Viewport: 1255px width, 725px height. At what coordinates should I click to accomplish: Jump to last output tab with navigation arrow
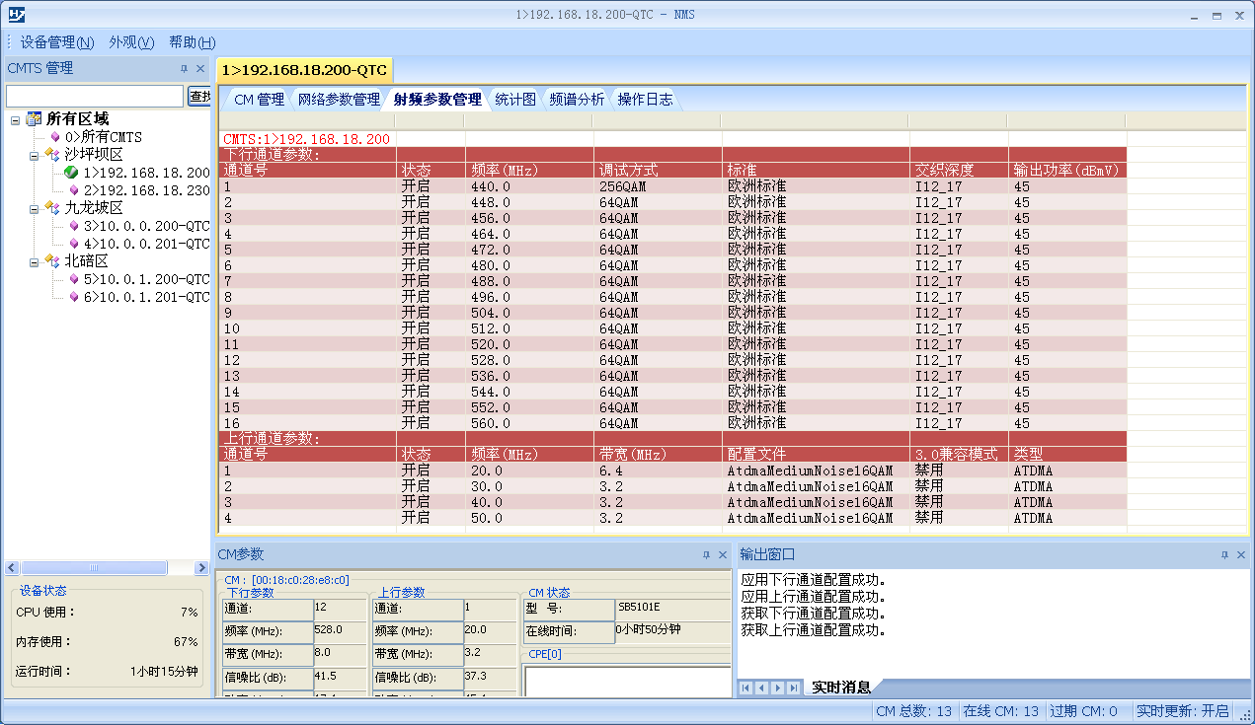[x=794, y=688]
